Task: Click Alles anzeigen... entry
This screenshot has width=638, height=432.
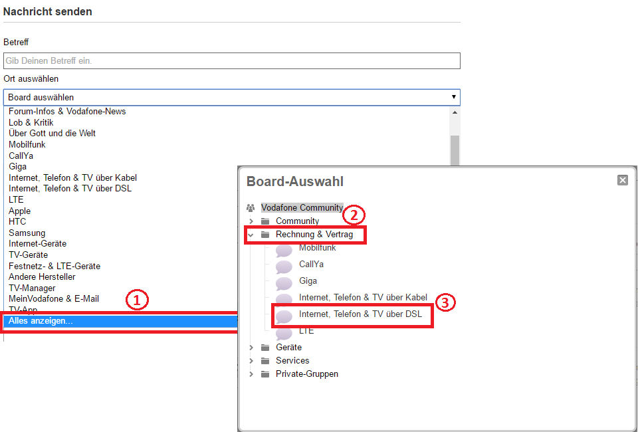Action: tap(120, 321)
